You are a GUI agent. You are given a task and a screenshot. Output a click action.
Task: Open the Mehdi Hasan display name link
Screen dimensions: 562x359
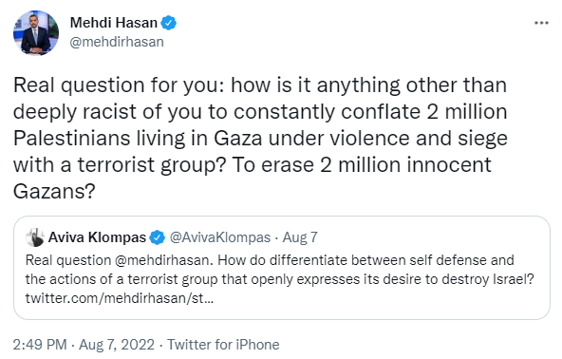point(114,23)
